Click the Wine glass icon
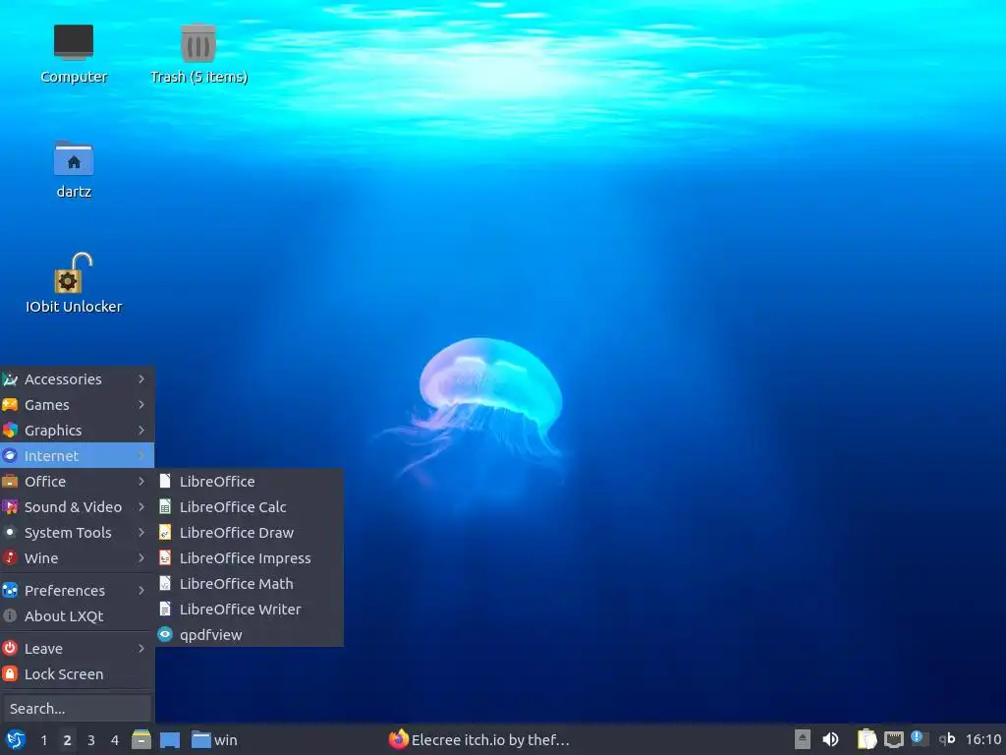1006x755 pixels. pos(10,558)
